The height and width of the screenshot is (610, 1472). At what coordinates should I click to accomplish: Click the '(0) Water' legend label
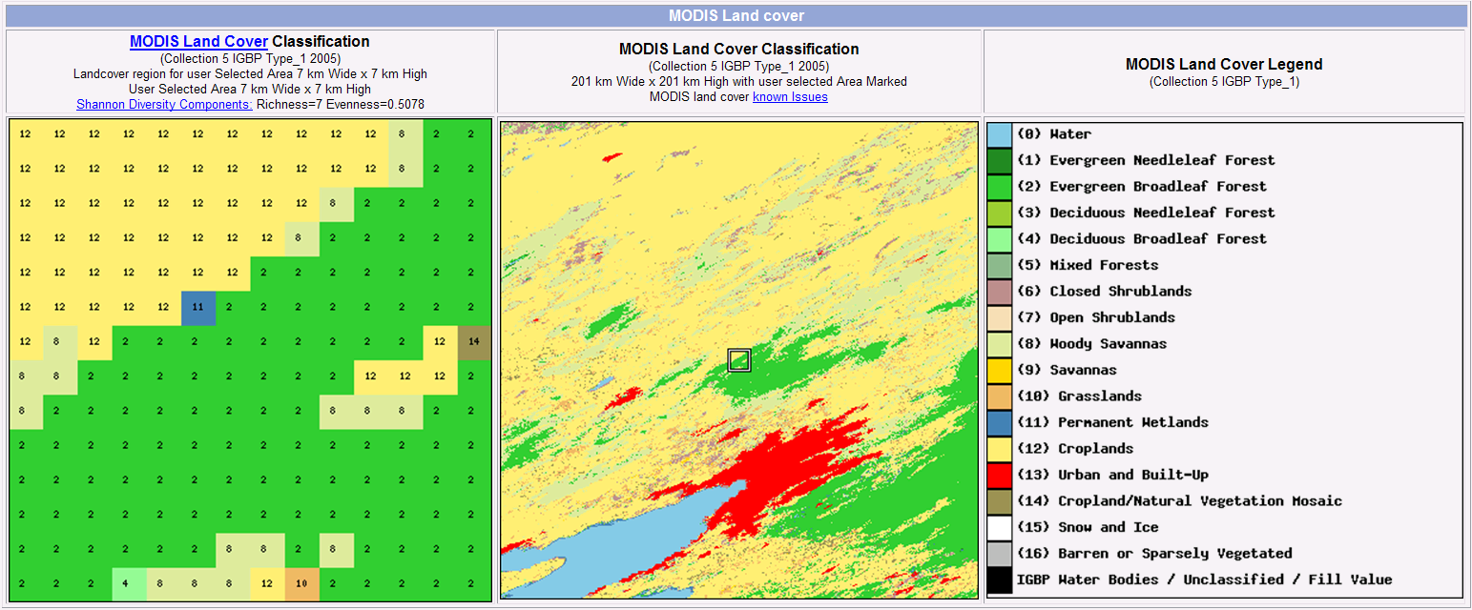pyautogui.click(x=1054, y=134)
